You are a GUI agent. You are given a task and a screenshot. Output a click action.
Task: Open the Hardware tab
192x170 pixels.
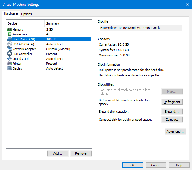pyautogui.click(x=11, y=14)
